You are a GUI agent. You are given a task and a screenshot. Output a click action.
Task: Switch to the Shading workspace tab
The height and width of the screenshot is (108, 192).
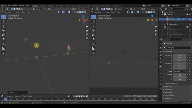coord(79,6)
